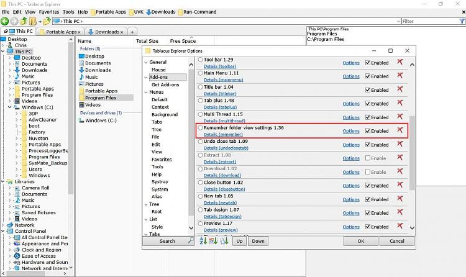Add a new tab with plus button
Screen dimensions: 466x277
tap(132, 32)
